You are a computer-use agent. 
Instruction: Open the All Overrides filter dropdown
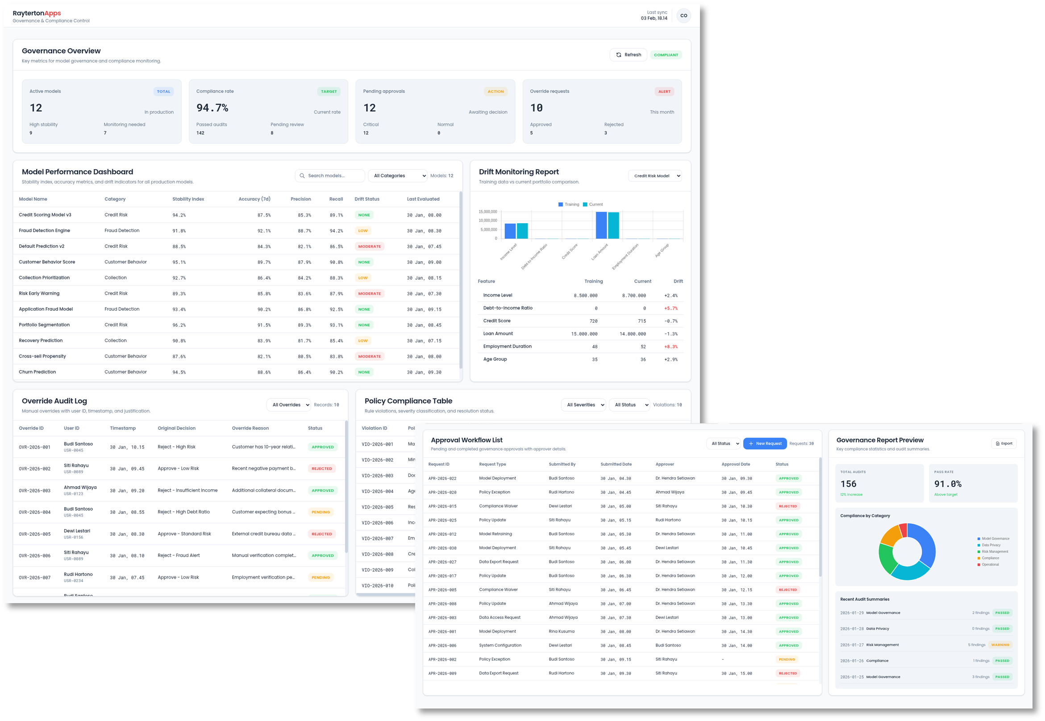288,405
